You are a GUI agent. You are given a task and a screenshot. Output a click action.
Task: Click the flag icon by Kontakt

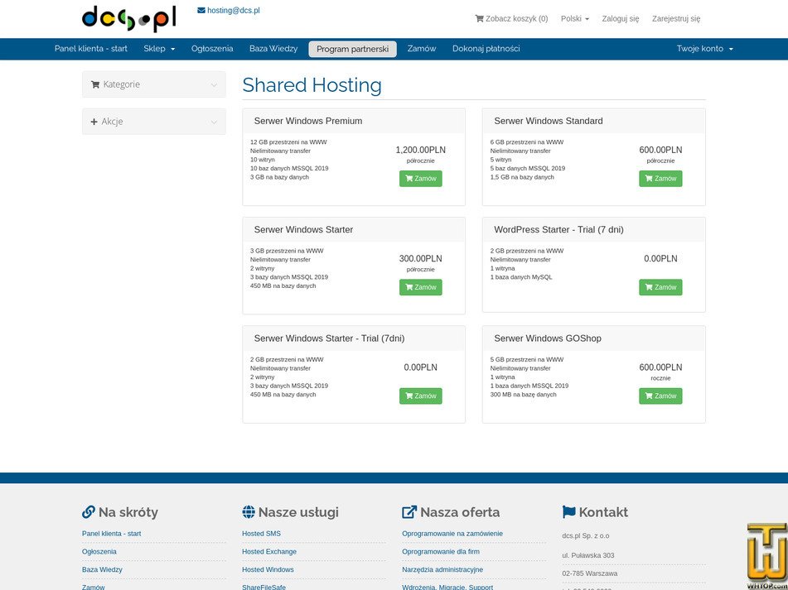pos(569,511)
